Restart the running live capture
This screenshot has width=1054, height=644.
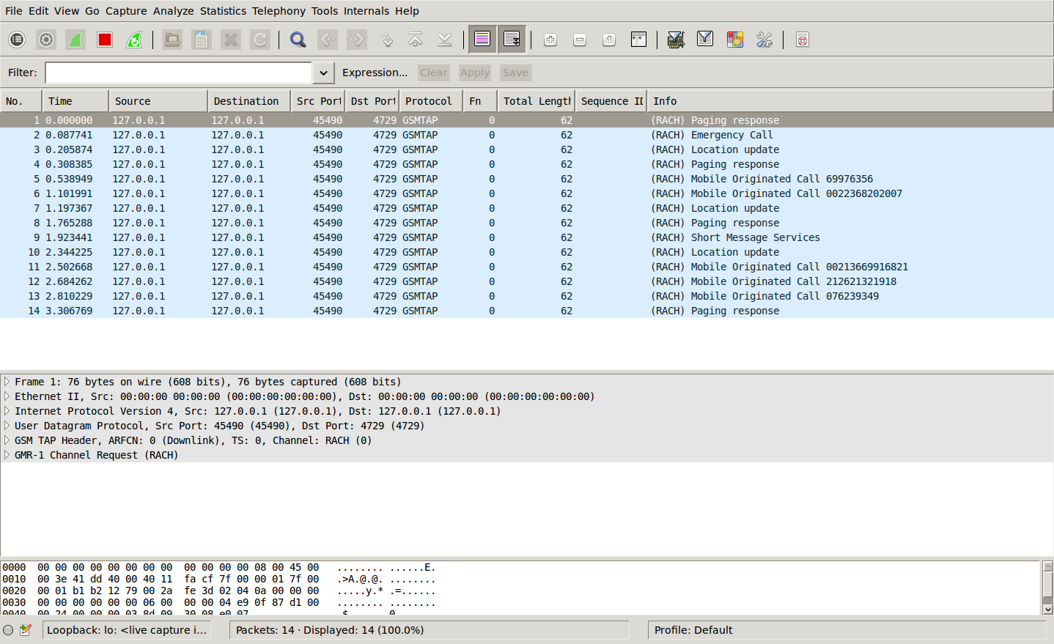click(134, 40)
